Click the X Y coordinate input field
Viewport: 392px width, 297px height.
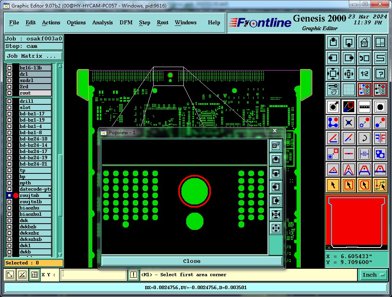click(93, 275)
